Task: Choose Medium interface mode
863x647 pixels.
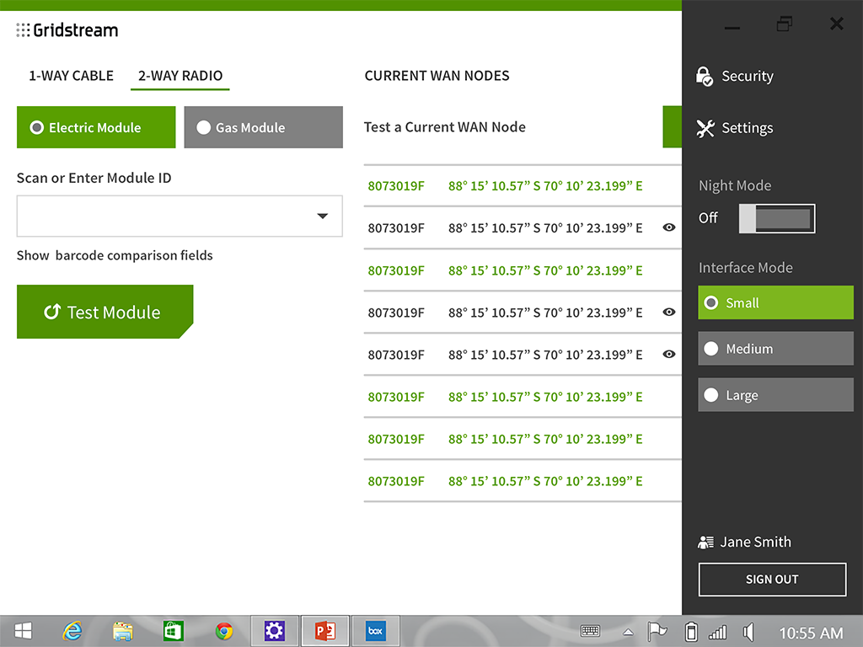Action: [775, 349]
